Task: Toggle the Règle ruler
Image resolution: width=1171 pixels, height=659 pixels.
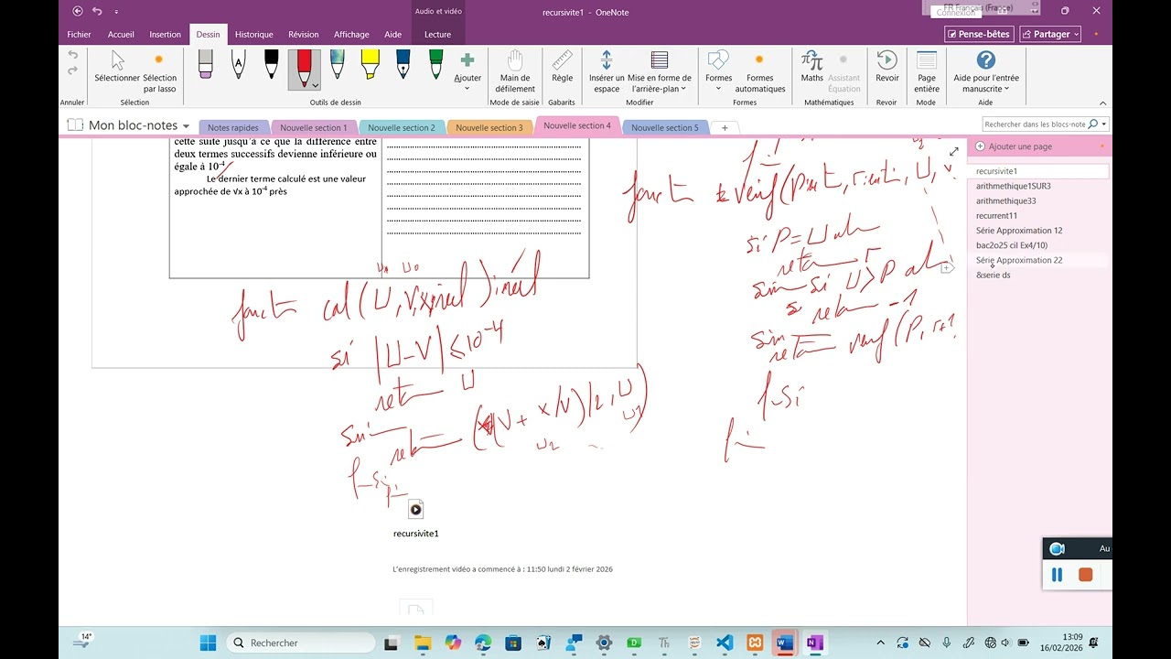Action: pyautogui.click(x=562, y=66)
